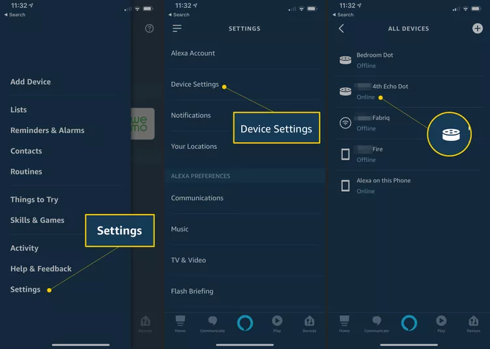Open Activity in side menu
The width and height of the screenshot is (490, 349).
click(24, 249)
